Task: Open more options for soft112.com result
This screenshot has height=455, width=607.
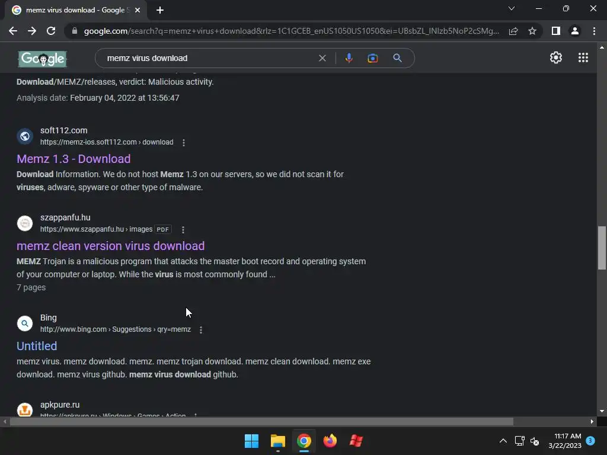Action: tap(184, 142)
